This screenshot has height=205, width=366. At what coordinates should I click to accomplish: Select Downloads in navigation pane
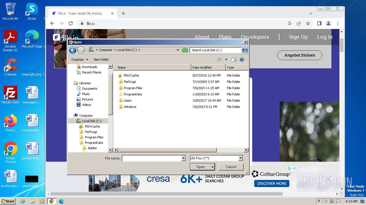(89, 67)
